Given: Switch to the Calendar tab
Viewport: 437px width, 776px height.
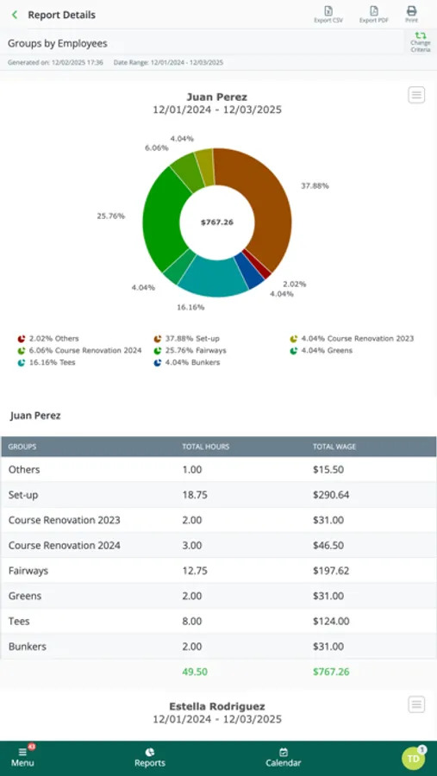Looking at the screenshot, I should pyautogui.click(x=283, y=758).
